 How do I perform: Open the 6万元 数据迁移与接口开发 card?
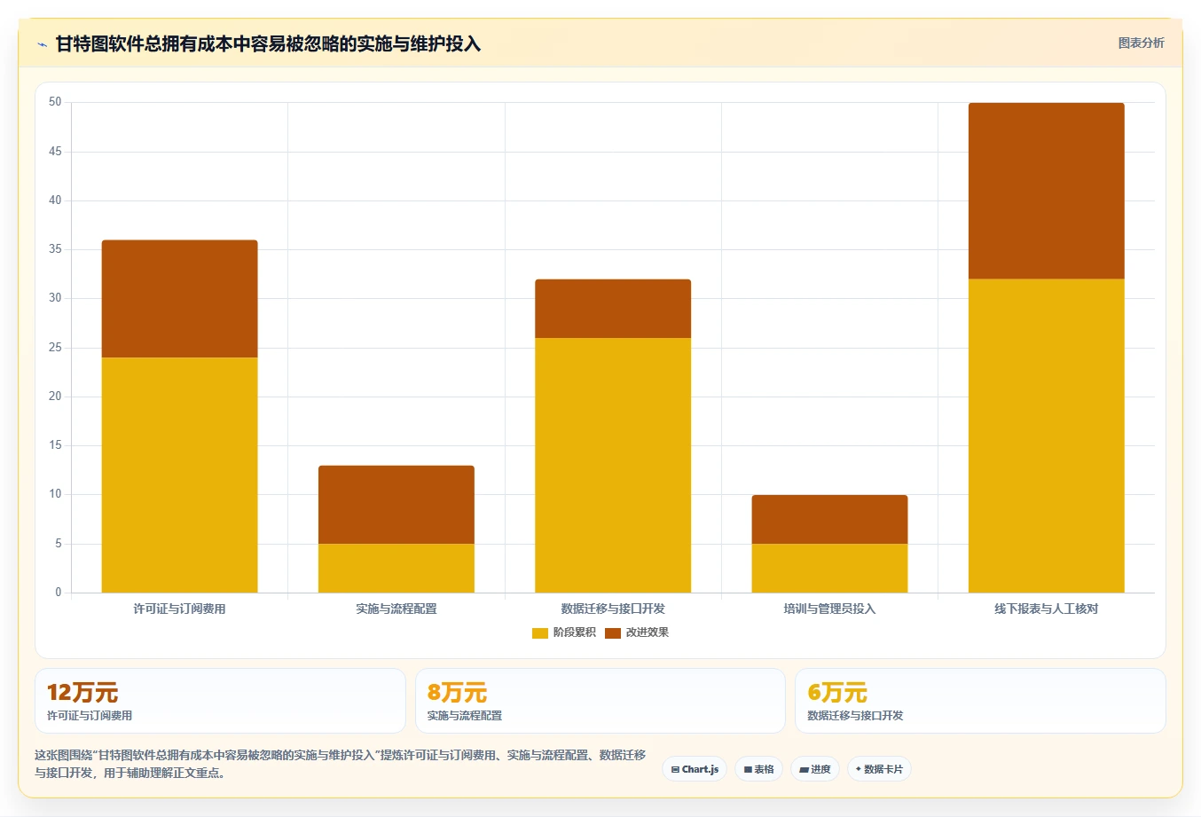coord(980,701)
